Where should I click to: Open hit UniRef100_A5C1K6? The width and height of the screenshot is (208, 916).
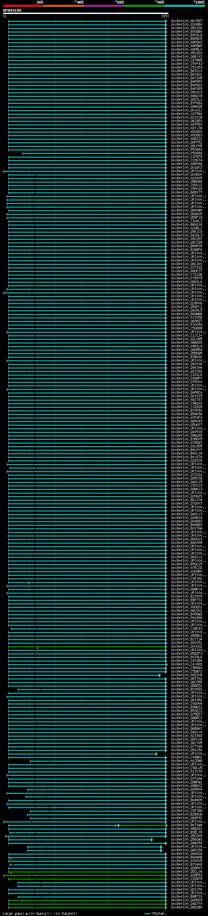click(x=187, y=28)
